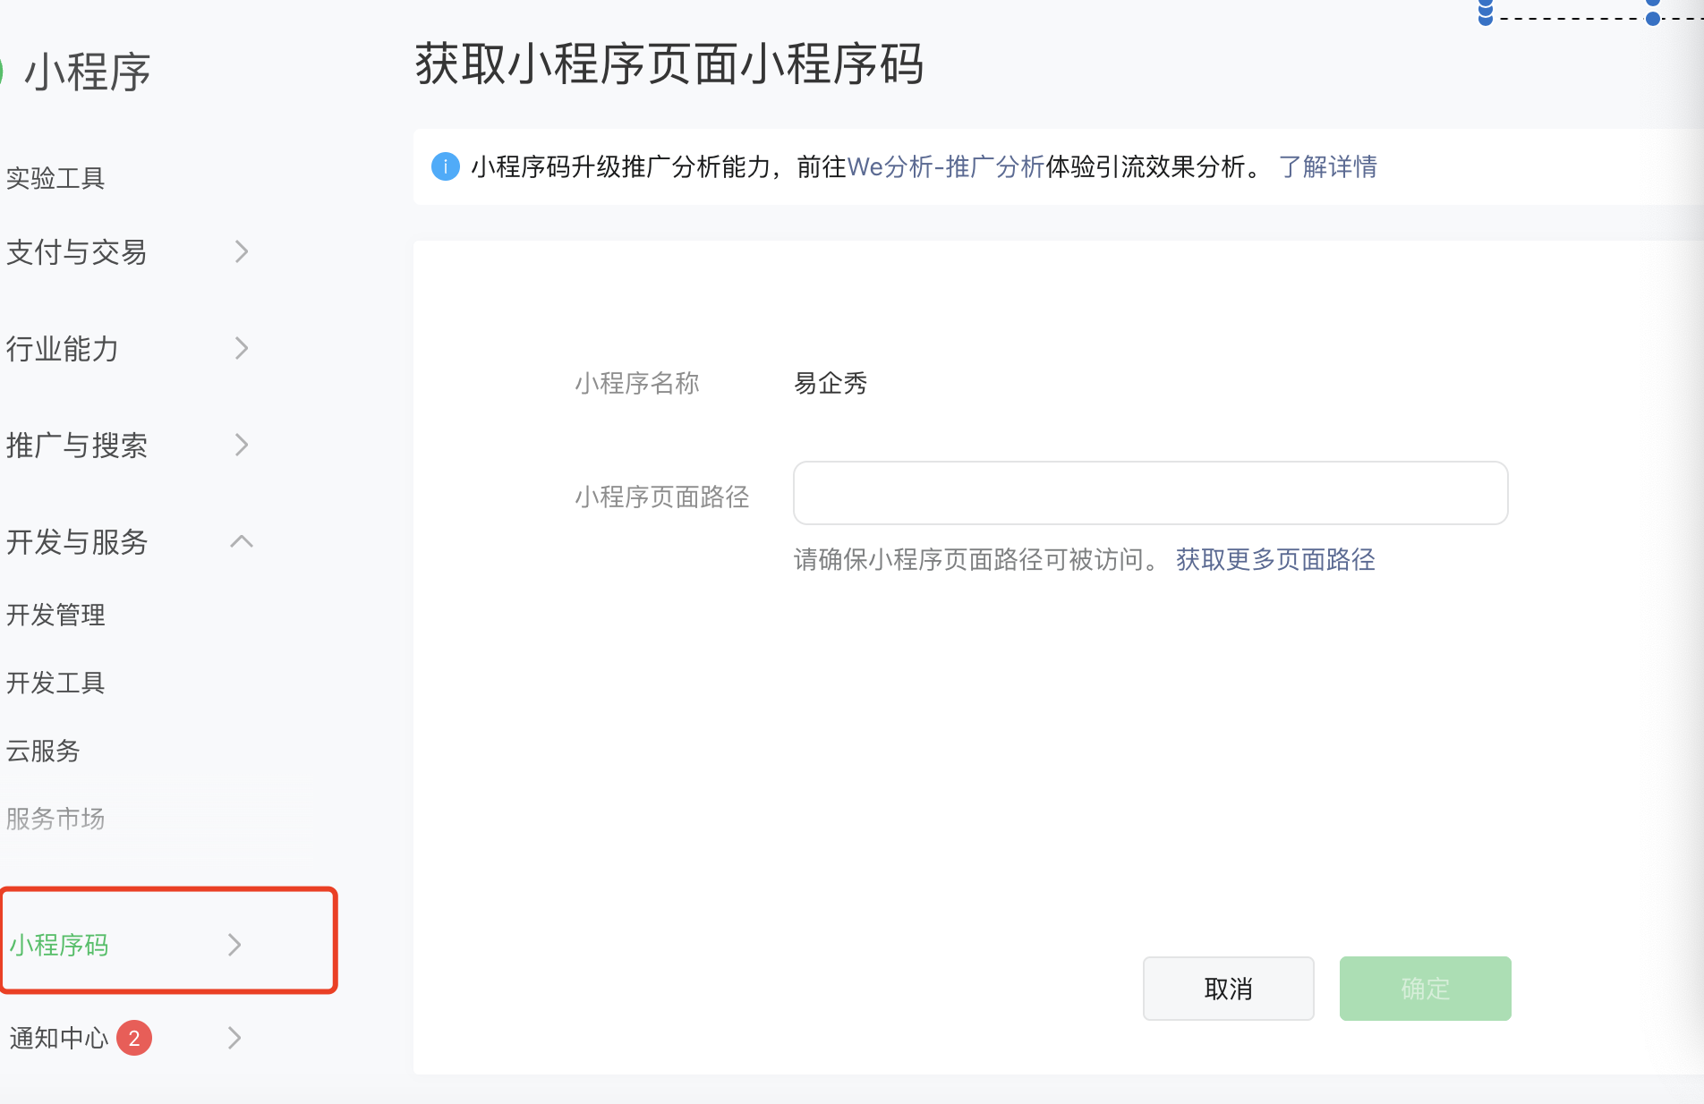
Task: Expand the 支付与交易 menu chevron
Action: [x=241, y=251]
